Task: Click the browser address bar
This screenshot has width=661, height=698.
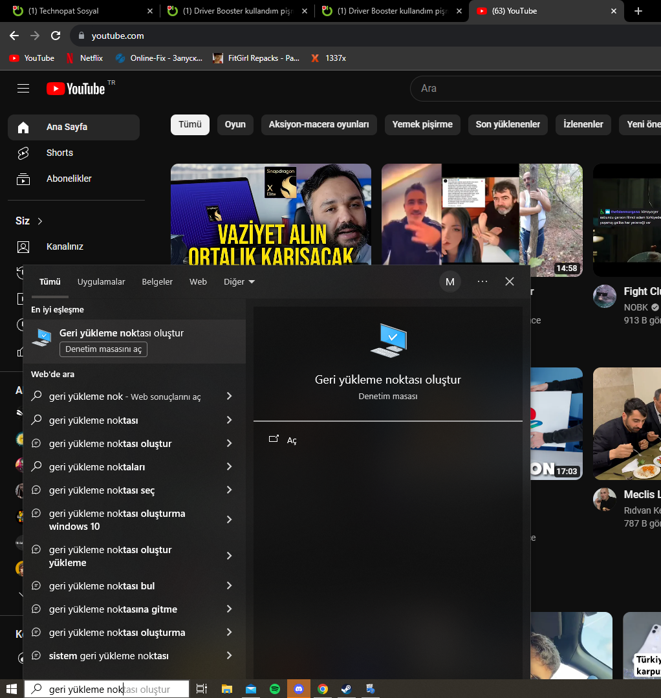Action: tap(365, 36)
